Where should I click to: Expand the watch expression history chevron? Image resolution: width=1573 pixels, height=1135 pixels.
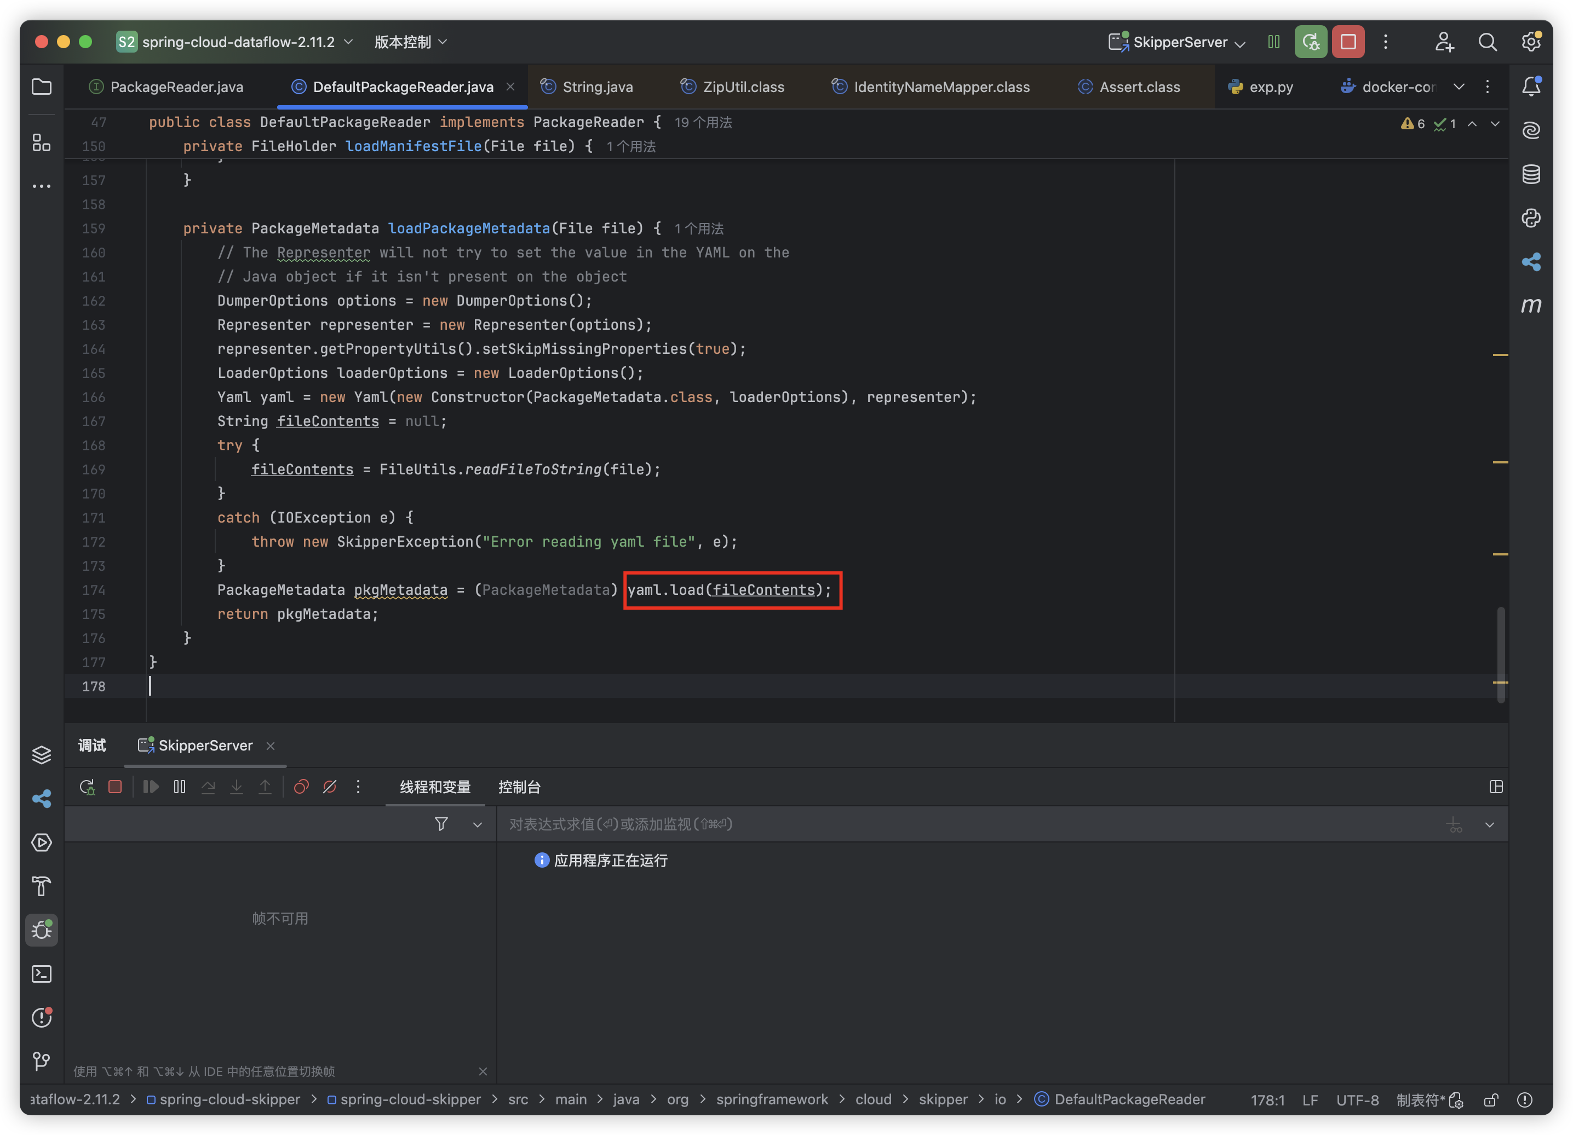(1489, 824)
